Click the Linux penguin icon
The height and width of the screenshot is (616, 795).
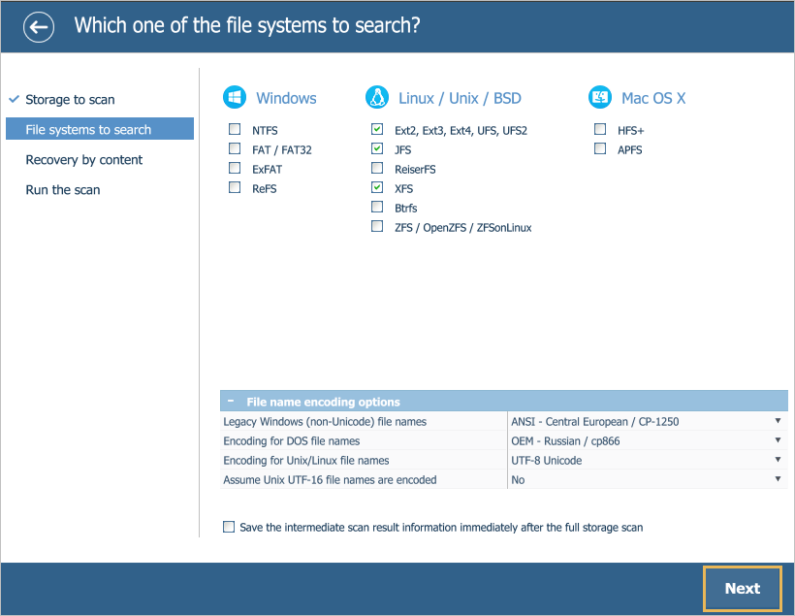point(377,97)
